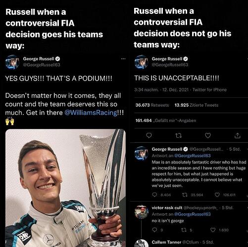Like victor rask cult's reply

[213, 230]
